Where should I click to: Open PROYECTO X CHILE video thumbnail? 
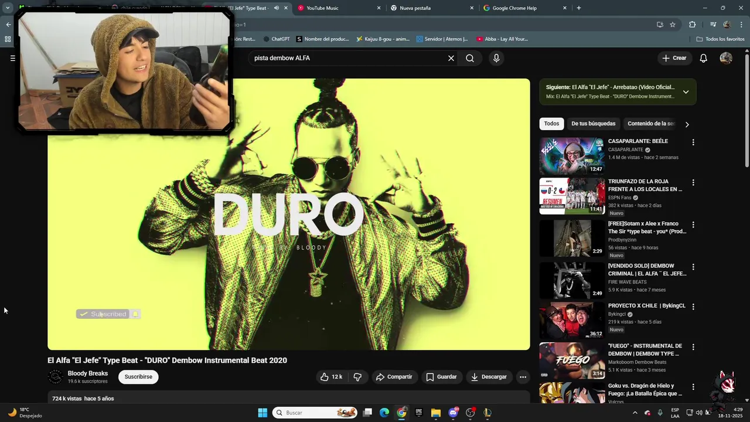click(572, 321)
